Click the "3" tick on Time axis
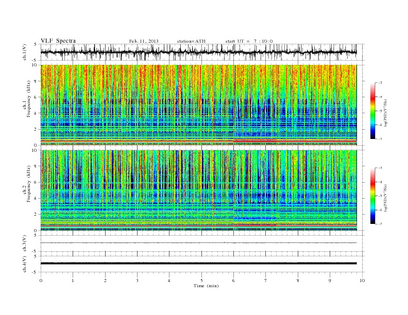Viewport: 408px width, 315px height. pos(137,281)
